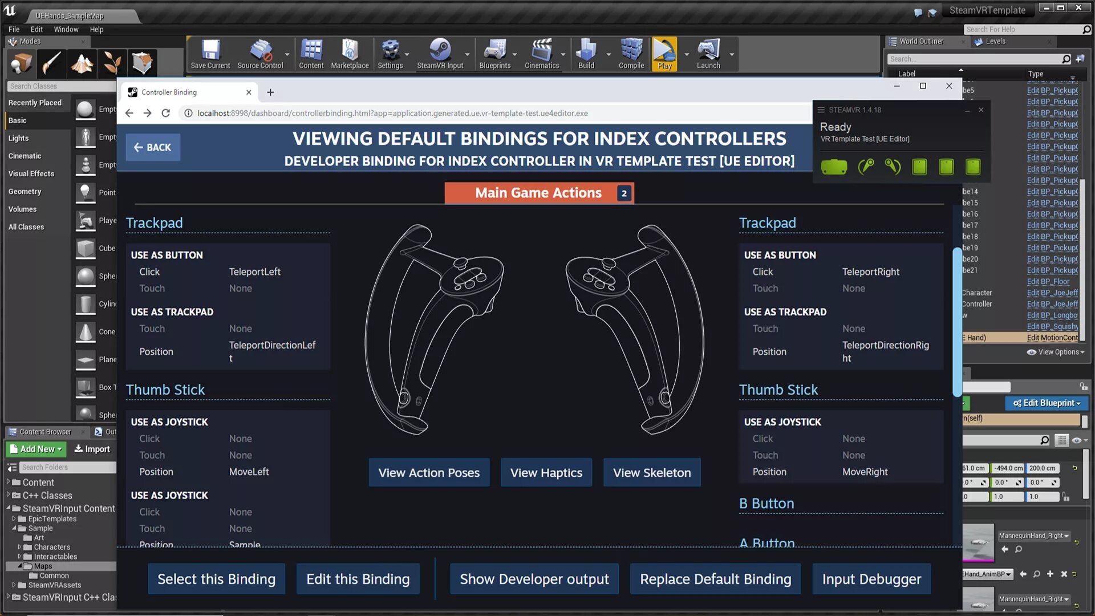This screenshot has height=616, width=1095.
Task: Expand the Content folder in tree
Action: tap(9, 482)
